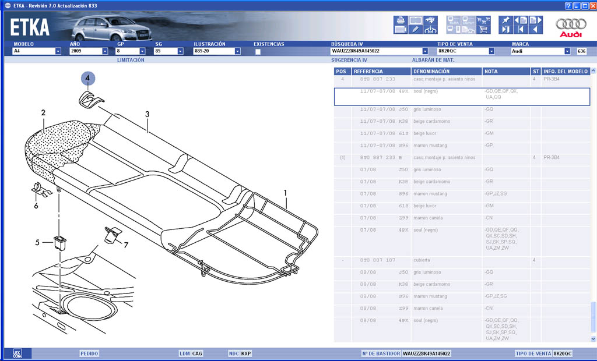Screen dimensions: 597x361
Task: Click the binoculars search icon
Action: [431, 20]
